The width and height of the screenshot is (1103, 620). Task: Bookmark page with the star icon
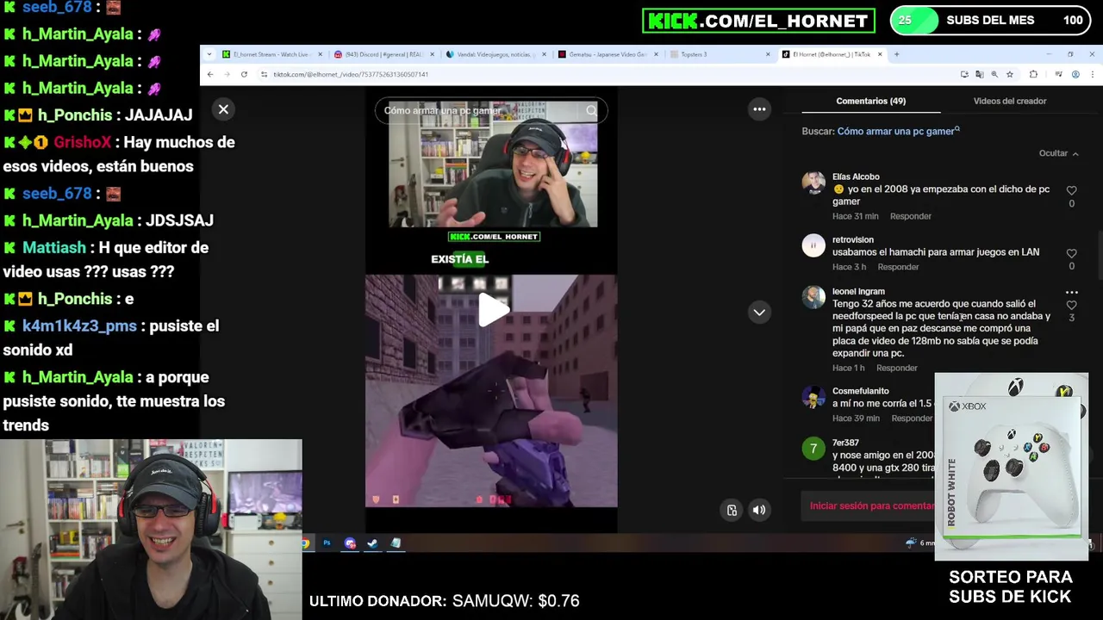coord(1010,75)
